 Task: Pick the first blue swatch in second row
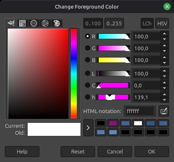pos(100,132)
